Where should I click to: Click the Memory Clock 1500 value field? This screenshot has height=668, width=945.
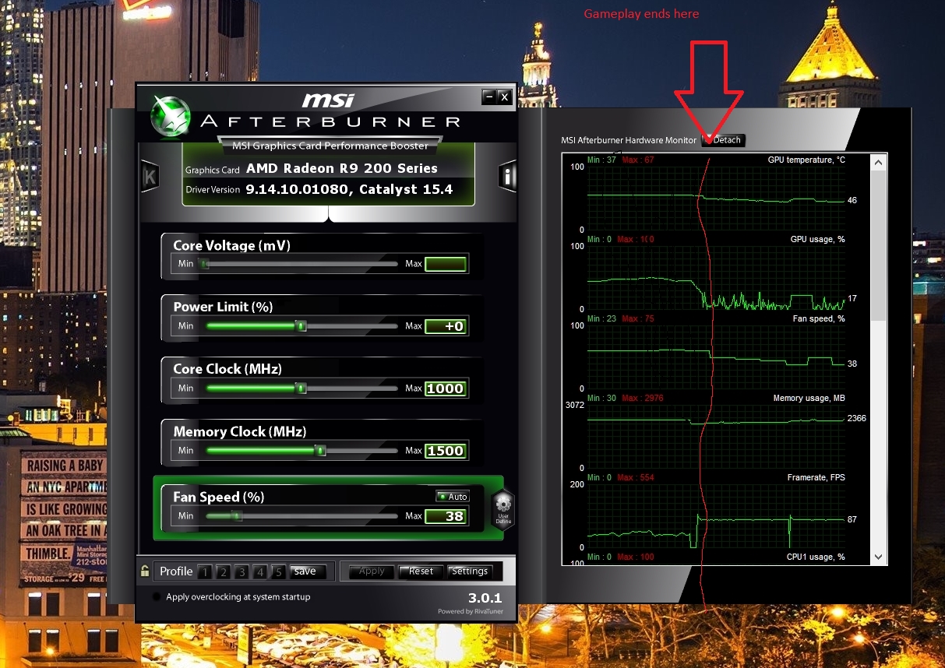(x=446, y=450)
